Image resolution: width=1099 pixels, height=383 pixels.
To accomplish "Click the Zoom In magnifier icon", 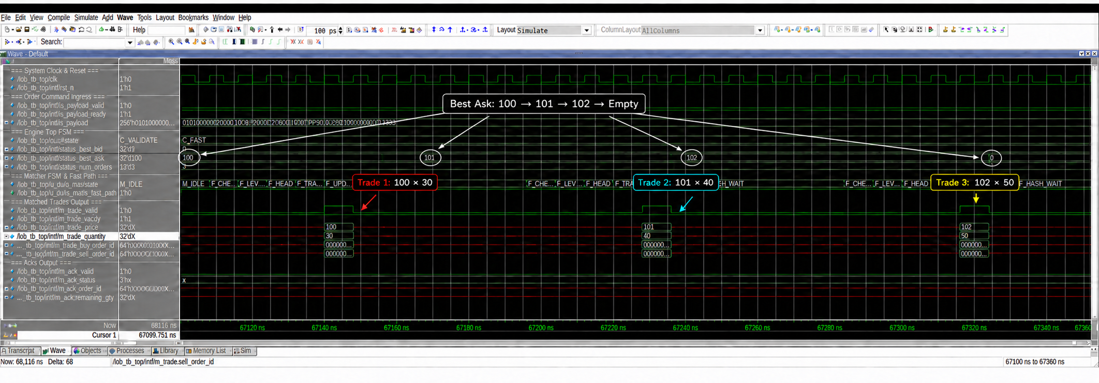I will [171, 42].
